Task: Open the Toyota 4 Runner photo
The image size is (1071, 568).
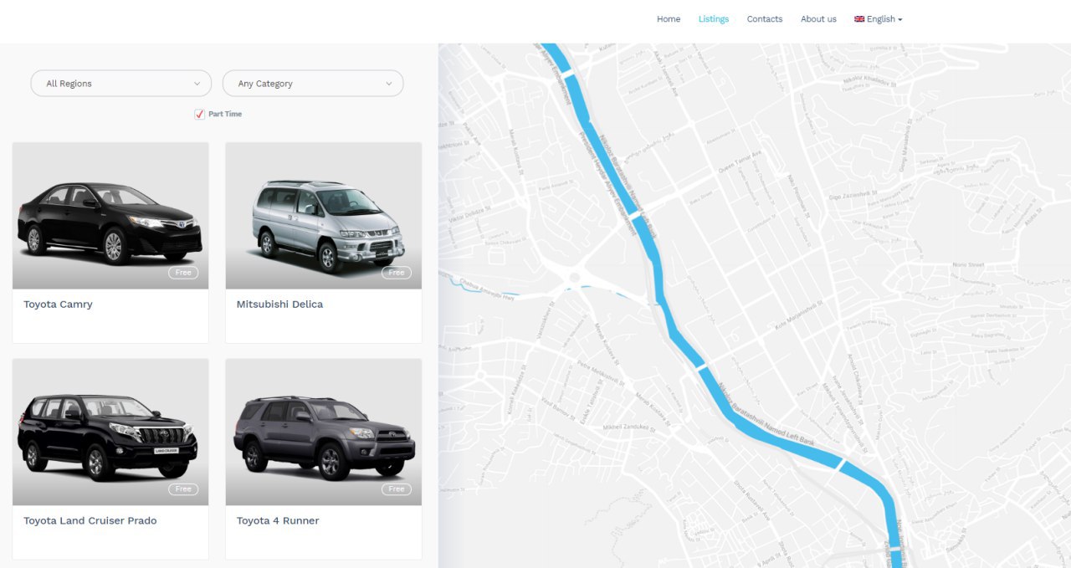Action: [x=324, y=432]
